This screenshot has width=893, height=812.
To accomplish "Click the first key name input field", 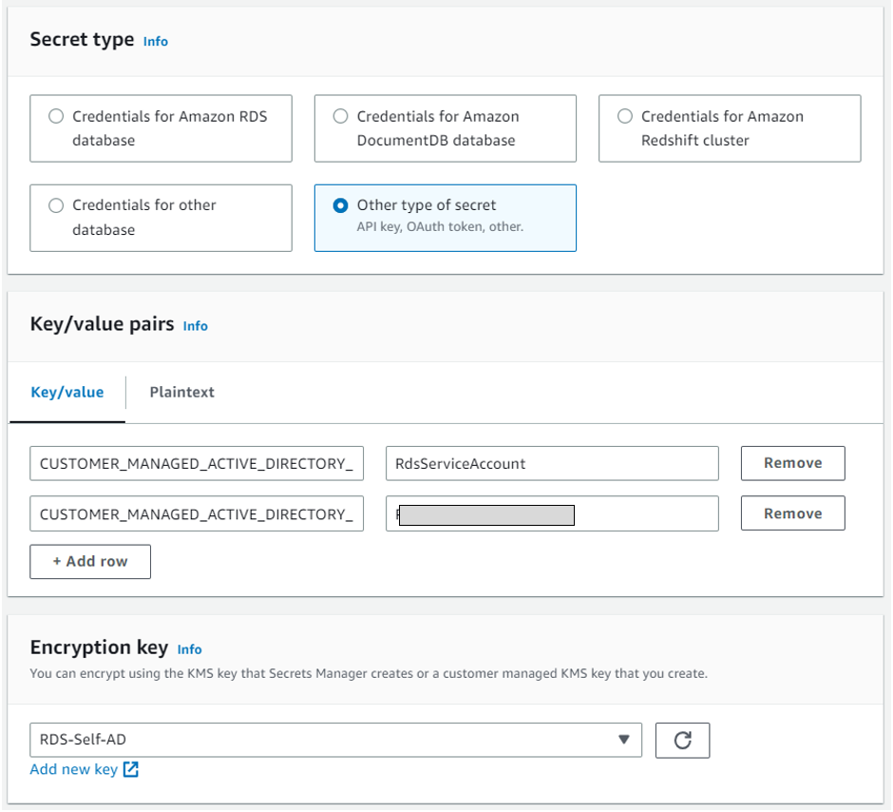I will (x=197, y=464).
